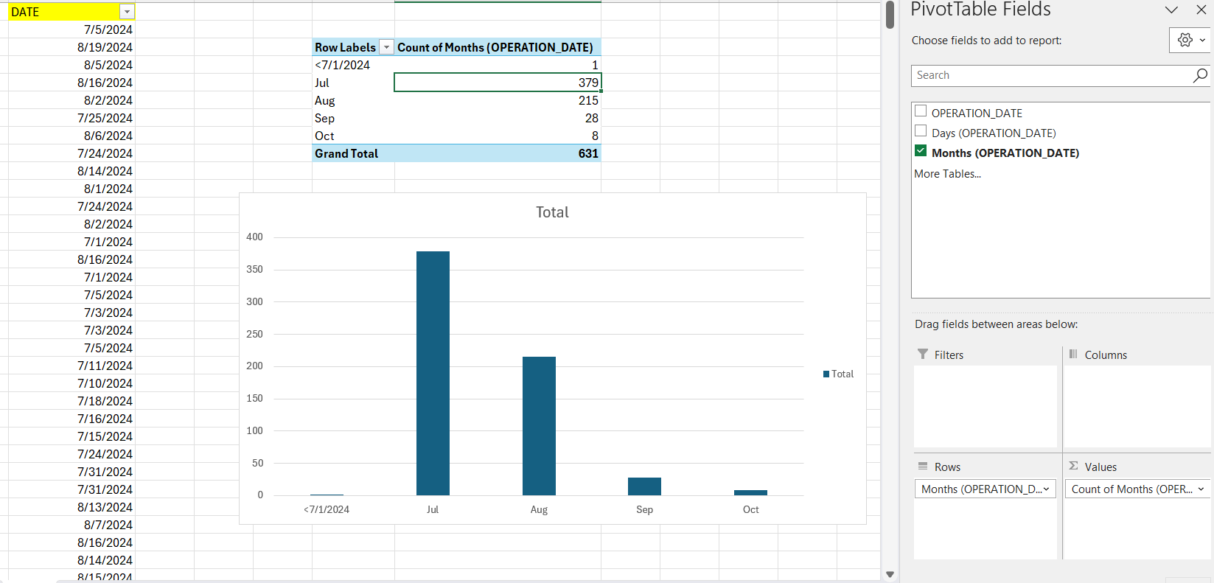Click the Columns area icon
This screenshot has width=1214, height=583.
click(x=1073, y=355)
